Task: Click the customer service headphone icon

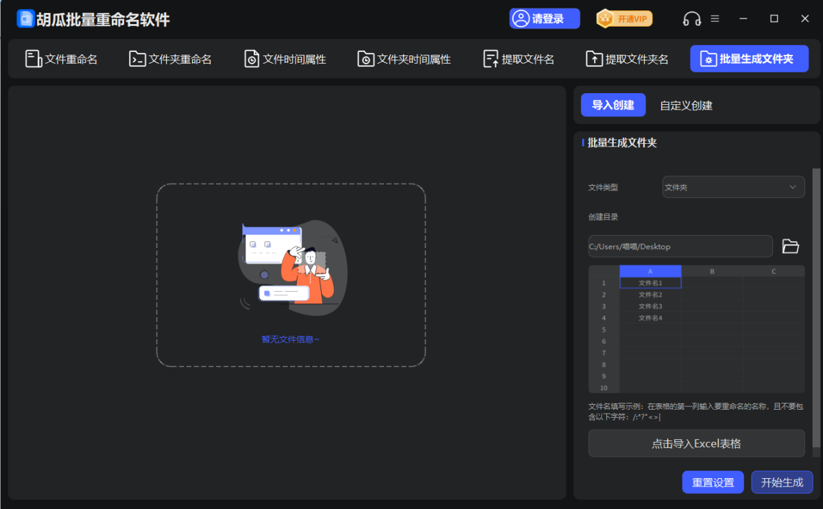Action: point(691,19)
